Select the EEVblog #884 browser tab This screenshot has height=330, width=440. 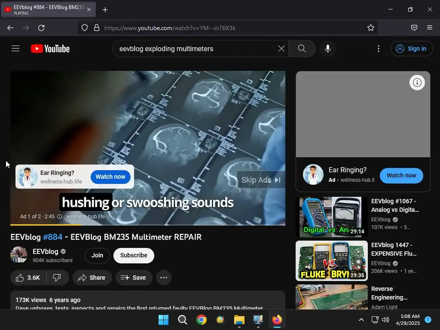click(48, 9)
